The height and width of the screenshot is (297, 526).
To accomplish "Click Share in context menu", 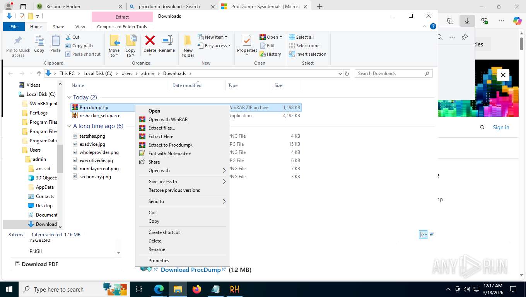I will tap(182, 162).
